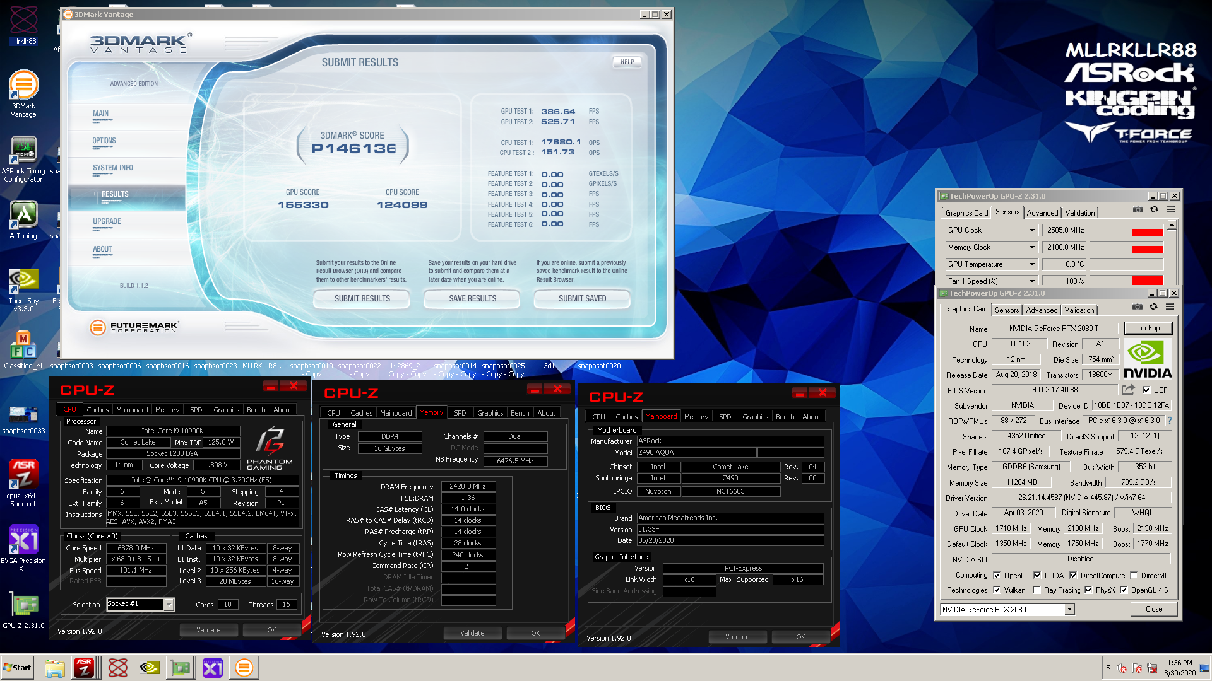The image size is (1212, 681).
Task: Open the 3DMark Vantage desktop shortcut
Action: [23, 93]
